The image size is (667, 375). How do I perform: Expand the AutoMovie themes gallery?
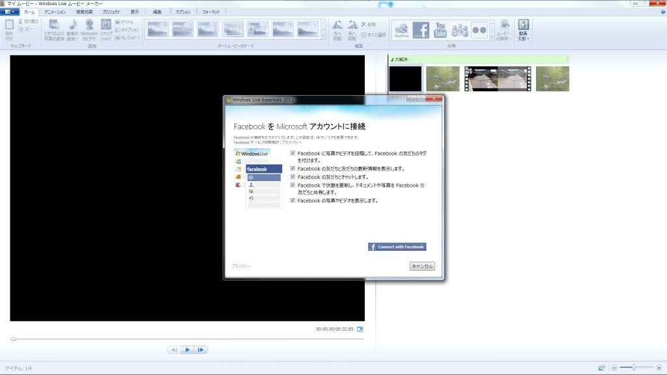pyautogui.click(x=323, y=37)
